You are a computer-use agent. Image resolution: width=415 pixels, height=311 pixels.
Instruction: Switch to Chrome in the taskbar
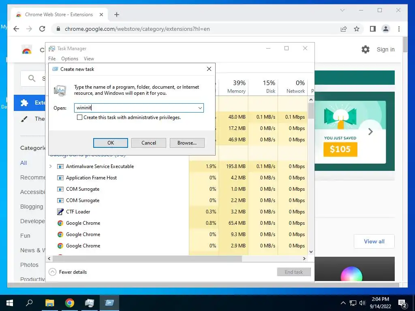tap(70, 303)
